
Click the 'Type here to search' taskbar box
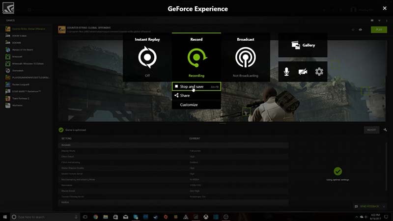tap(45, 217)
